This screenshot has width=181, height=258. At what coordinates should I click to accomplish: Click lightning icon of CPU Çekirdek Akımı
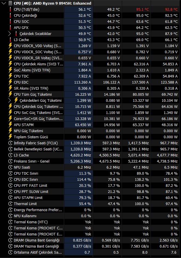pyautogui.click(x=10, y=64)
